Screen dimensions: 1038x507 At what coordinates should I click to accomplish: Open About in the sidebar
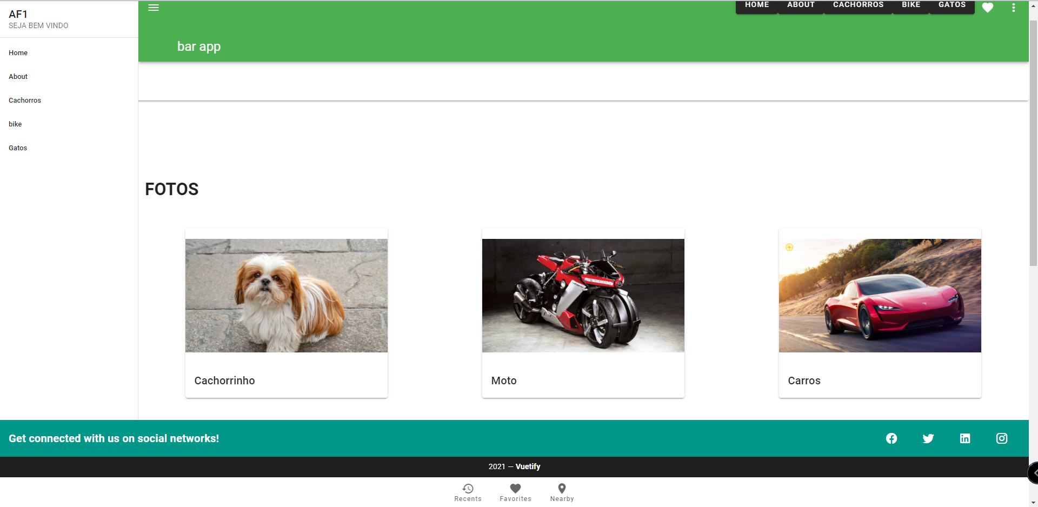click(x=69, y=77)
